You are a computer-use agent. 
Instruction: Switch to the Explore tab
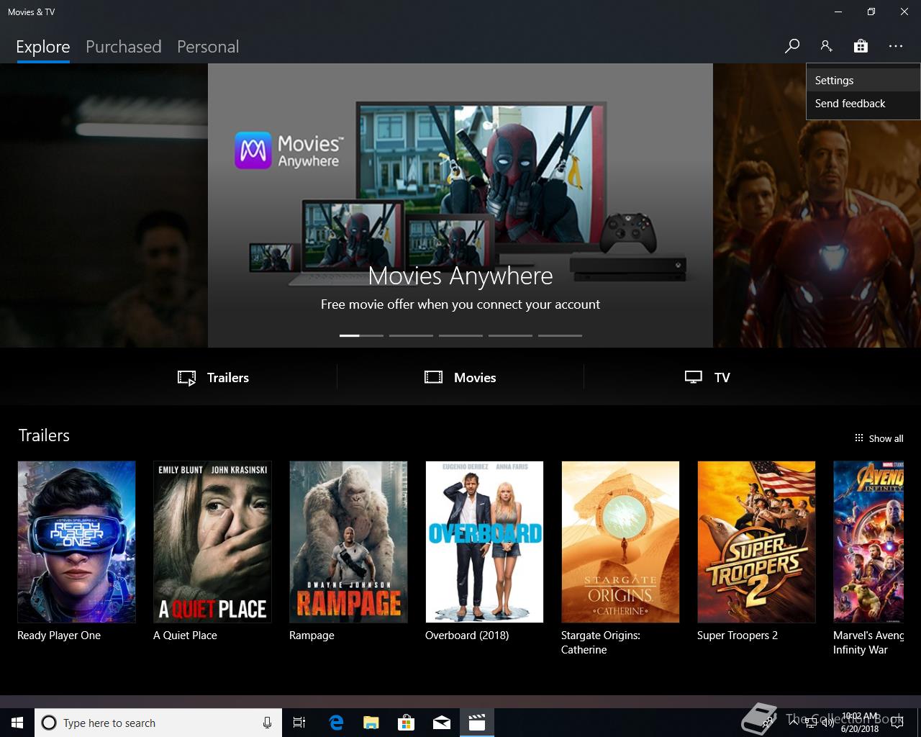click(43, 47)
